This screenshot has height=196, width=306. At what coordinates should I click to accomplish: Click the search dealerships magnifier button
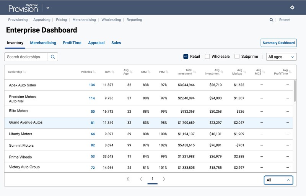coord(53,57)
